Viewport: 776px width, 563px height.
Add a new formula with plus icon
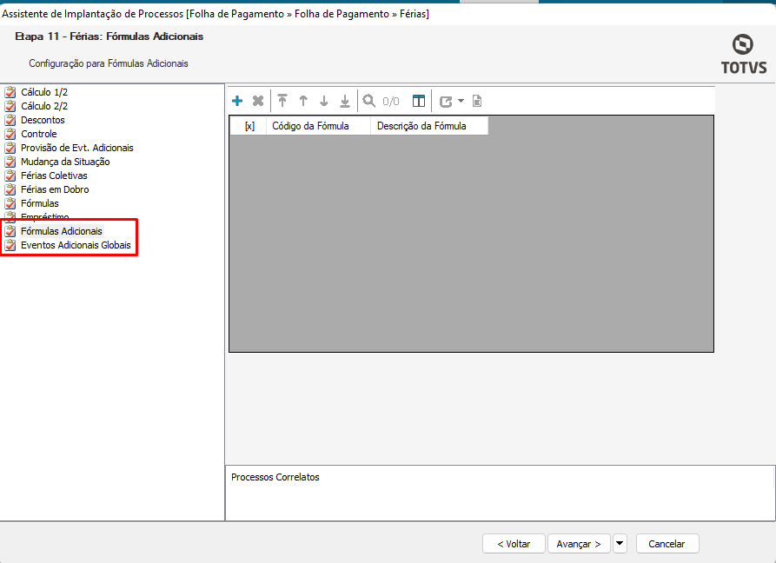coord(237,101)
